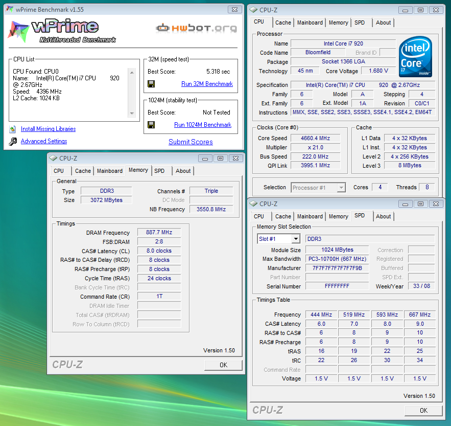Click the DRAM Frequency value 887.7 MHz
Viewport: 451px width, 426px height.
(x=159, y=233)
